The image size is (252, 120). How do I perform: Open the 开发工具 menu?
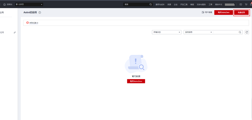[184, 4]
